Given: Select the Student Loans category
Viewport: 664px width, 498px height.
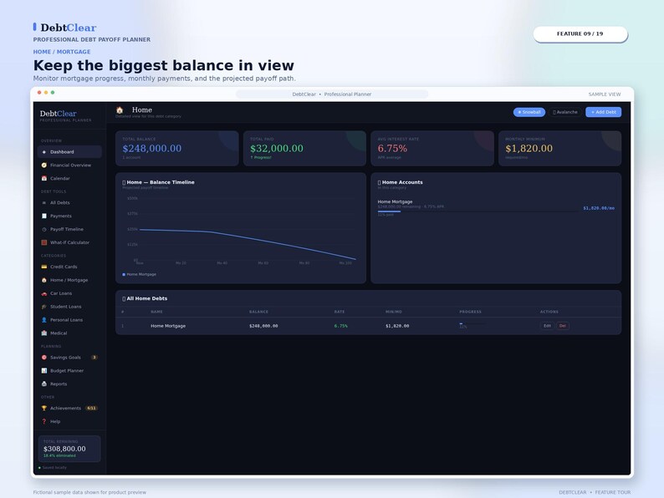Looking at the screenshot, I should click(69, 307).
